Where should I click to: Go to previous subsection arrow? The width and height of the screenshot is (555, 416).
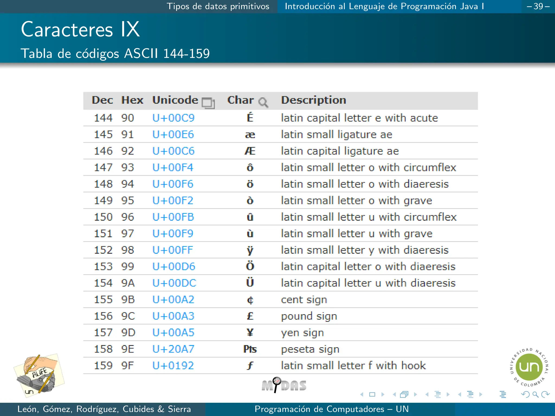pos(427,394)
